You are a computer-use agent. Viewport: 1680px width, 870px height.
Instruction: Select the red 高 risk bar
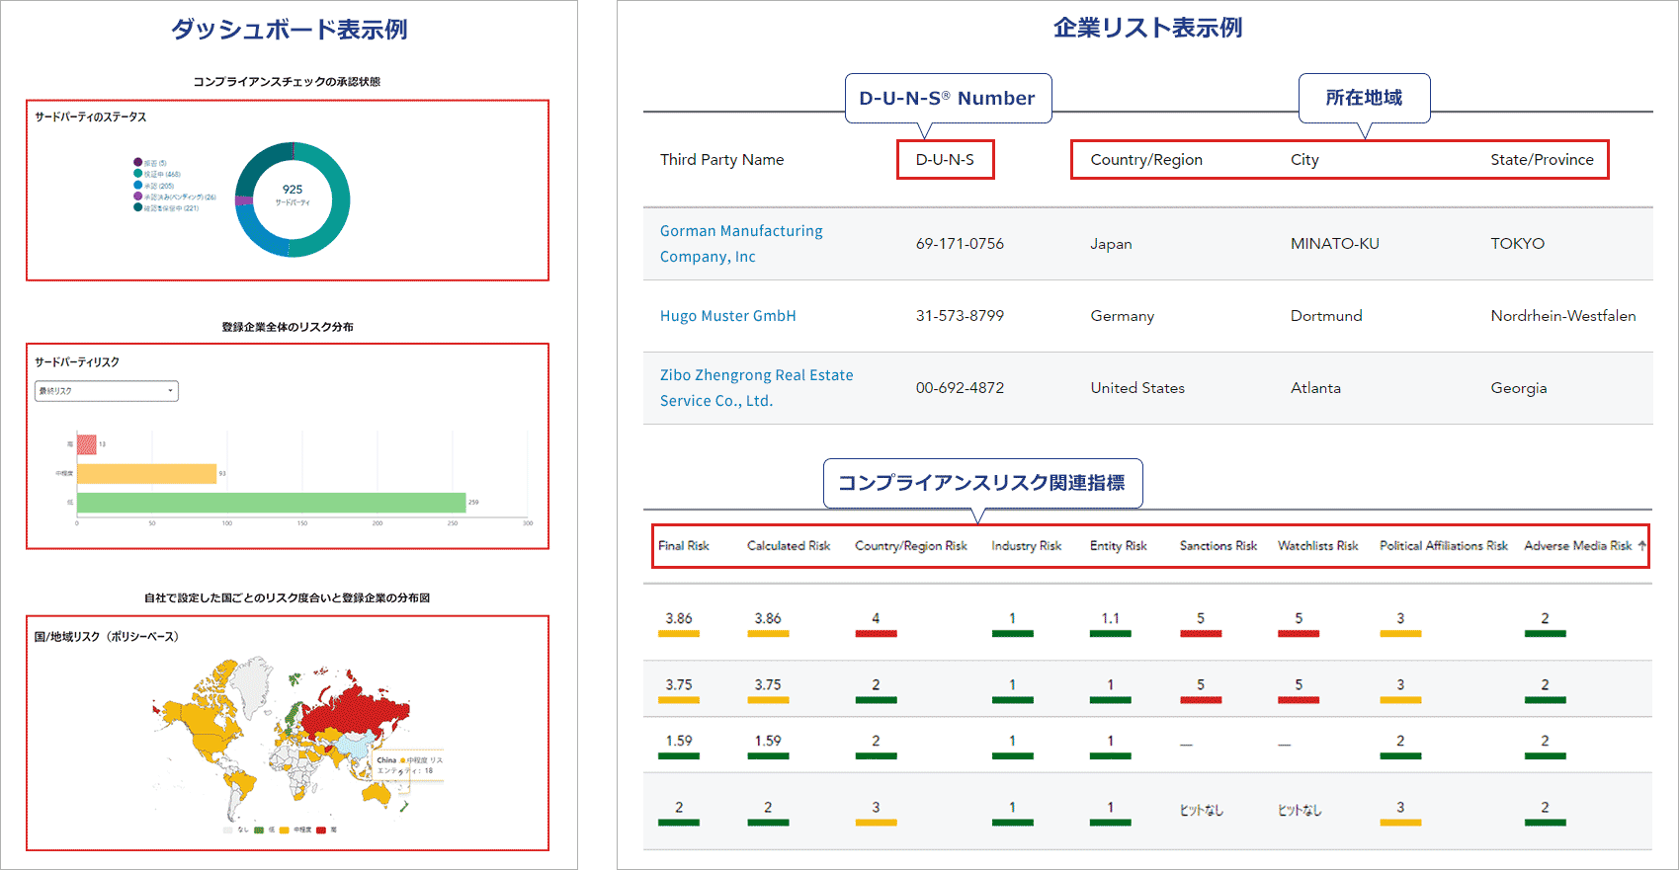(x=87, y=444)
